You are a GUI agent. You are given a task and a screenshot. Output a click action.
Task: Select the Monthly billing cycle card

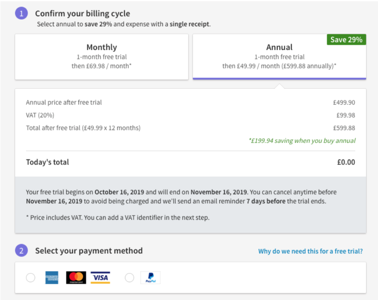point(102,57)
